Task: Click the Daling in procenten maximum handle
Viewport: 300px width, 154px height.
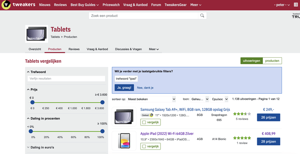Action: pyautogui.click(x=102, y=131)
